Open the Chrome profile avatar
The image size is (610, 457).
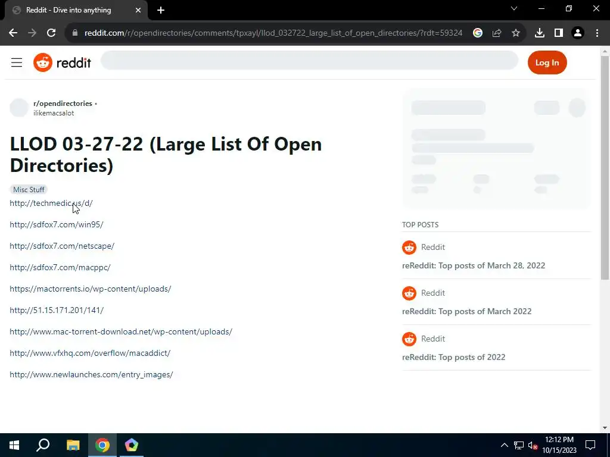tap(578, 33)
